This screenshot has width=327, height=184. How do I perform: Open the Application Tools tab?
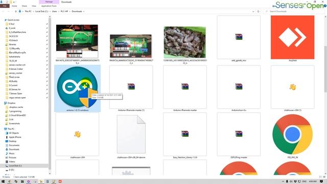pos(49,6)
